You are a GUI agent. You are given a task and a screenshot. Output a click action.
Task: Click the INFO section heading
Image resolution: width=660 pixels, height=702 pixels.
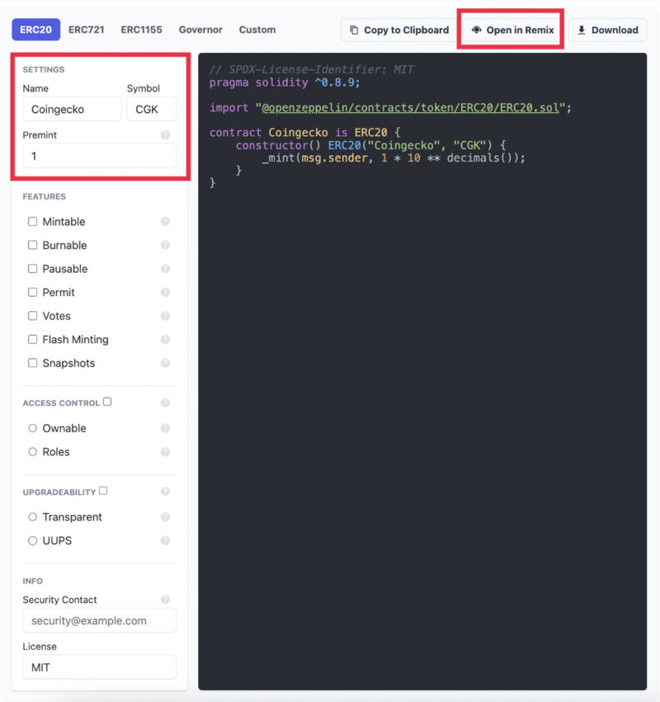pos(33,581)
